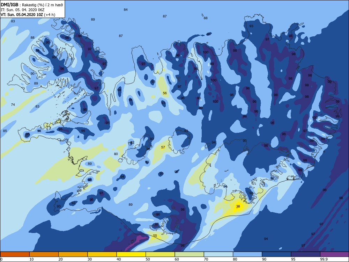Click the title 'DMI/IGB : Rakastig (%) í 2 m hæð'
This screenshot has height=262, width=349.
pyautogui.click(x=32, y=5)
